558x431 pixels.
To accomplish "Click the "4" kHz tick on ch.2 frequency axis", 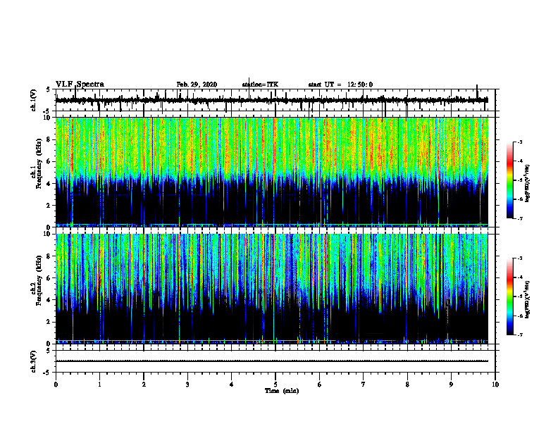I will 49,300.
